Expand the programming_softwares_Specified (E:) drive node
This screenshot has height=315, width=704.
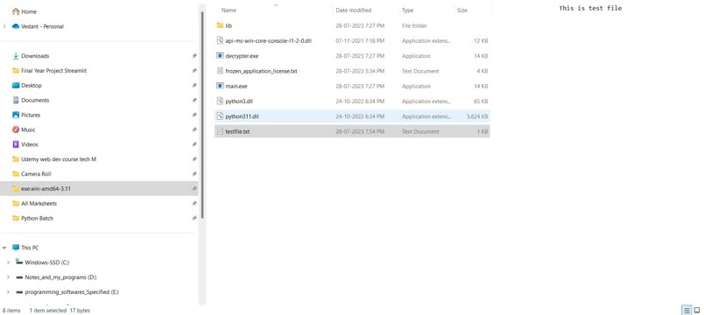tap(8, 292)
